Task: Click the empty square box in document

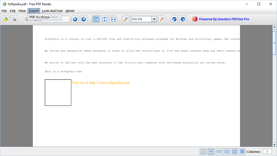Action: (x=58, y=93)
